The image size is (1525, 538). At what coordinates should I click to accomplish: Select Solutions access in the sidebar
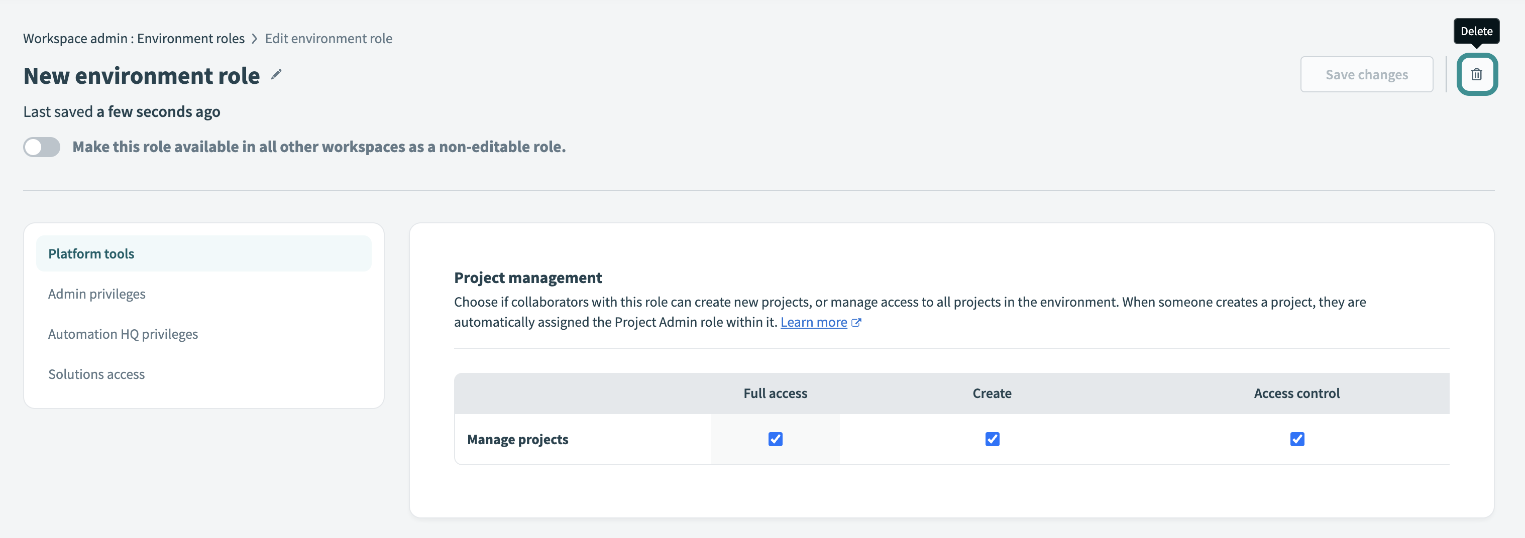[x=96, y=374]
